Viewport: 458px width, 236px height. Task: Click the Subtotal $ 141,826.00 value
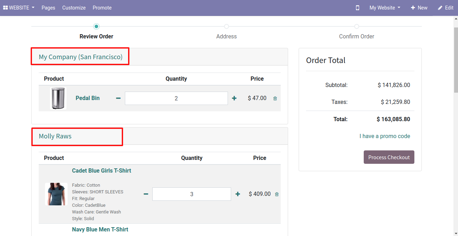pyautogui.click(x=394, y=85)
